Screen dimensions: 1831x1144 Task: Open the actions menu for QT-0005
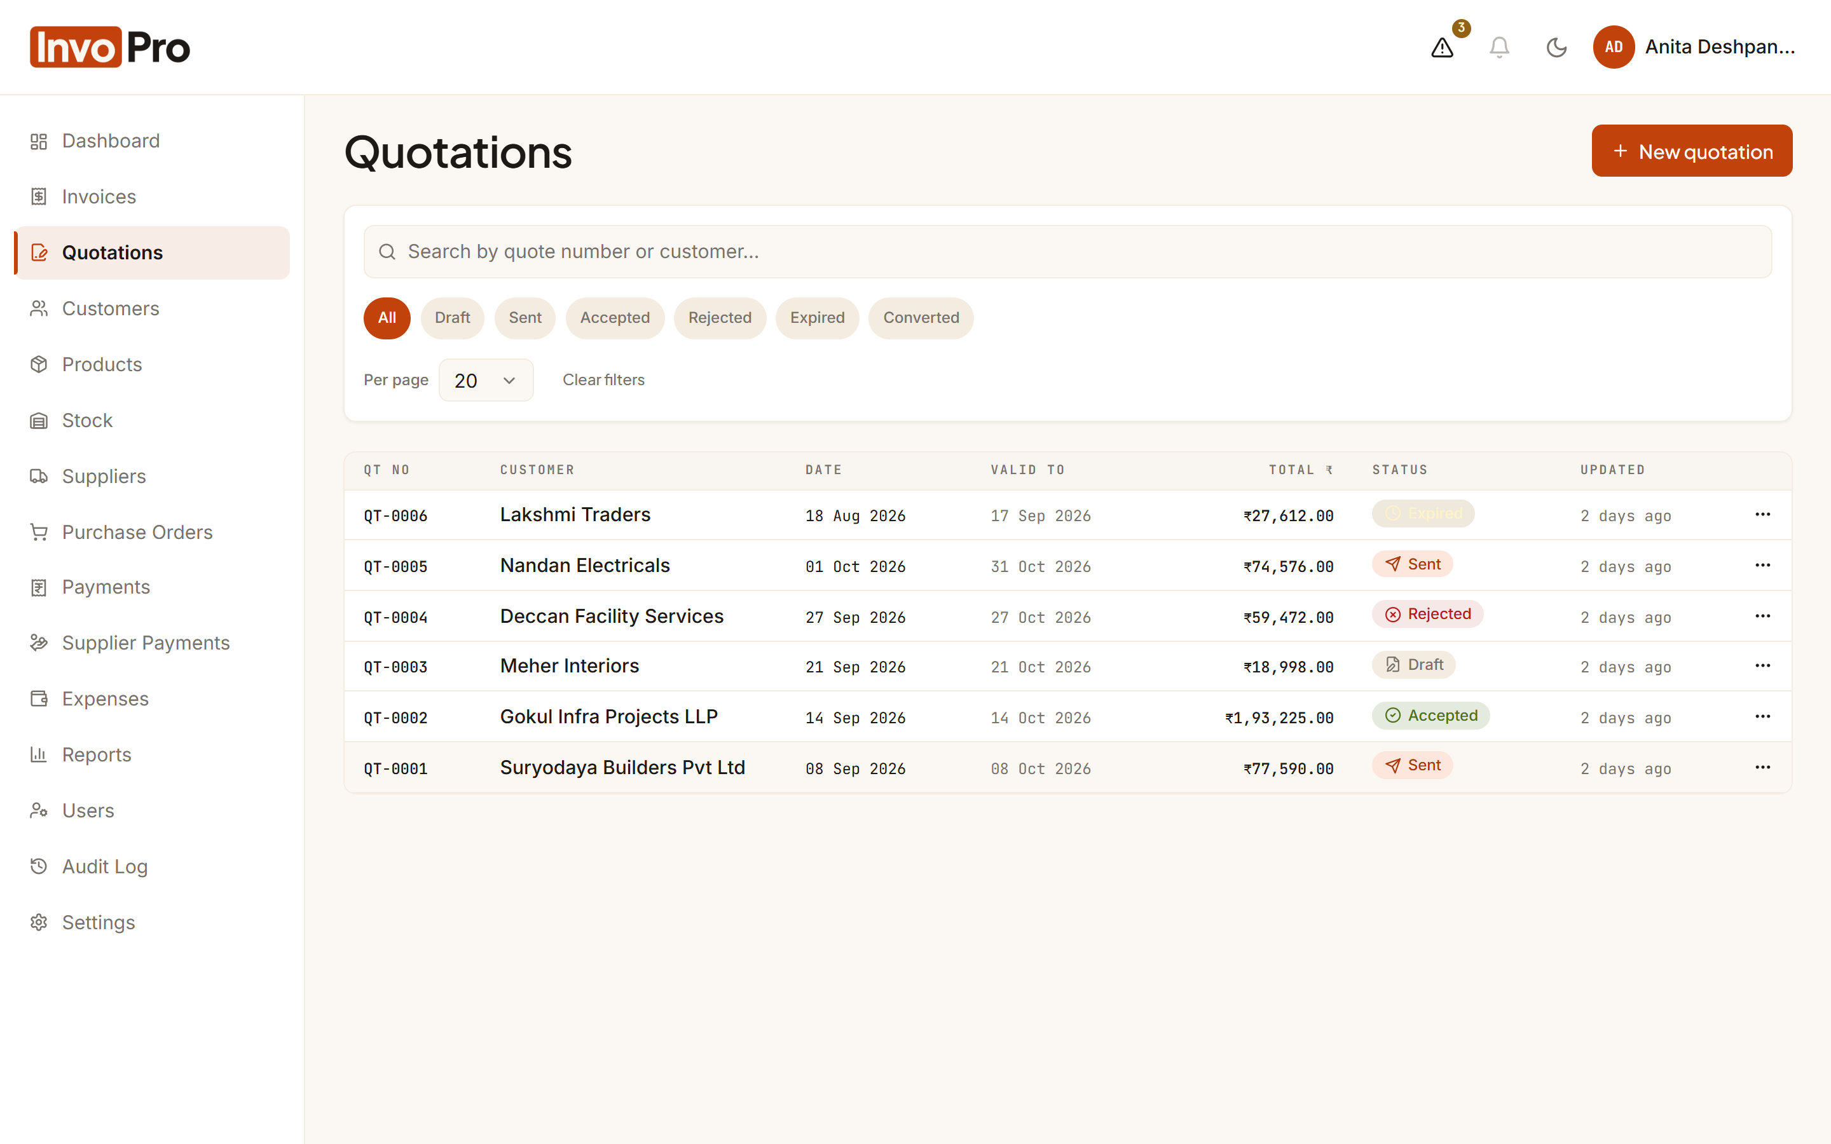tap(1762, 565)
